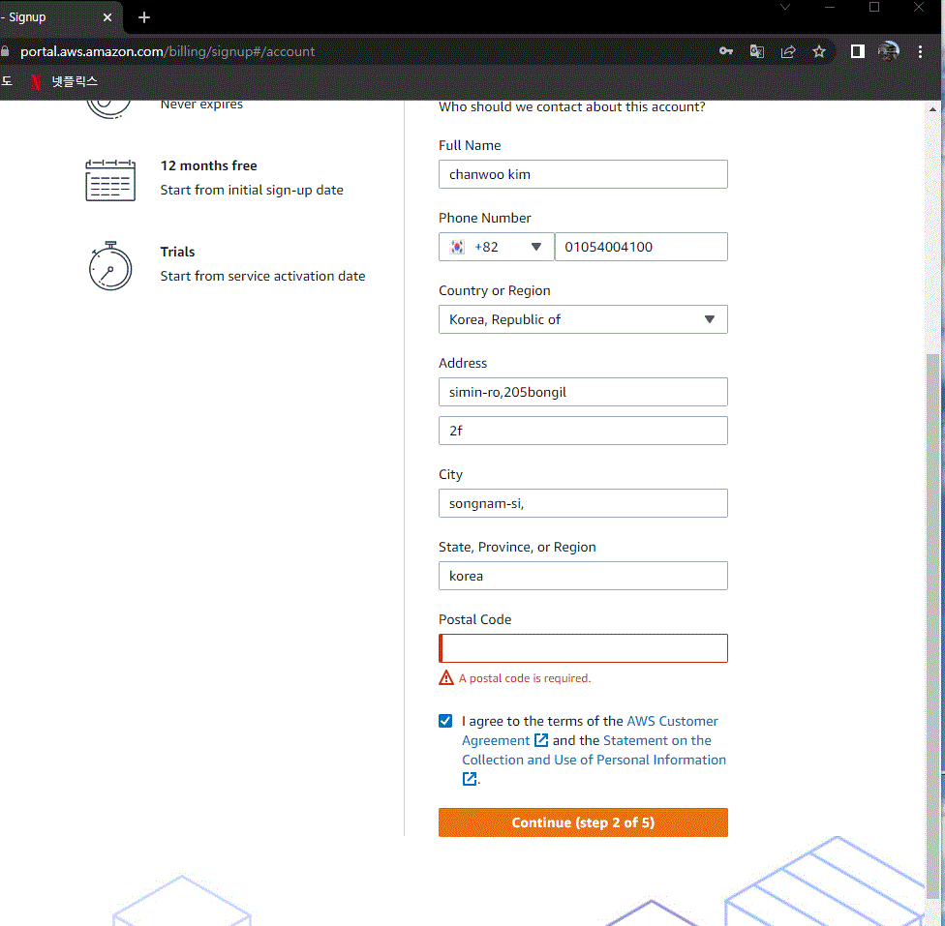Click the site lock icon
Screen dimensions: 945x926
(x=5, y=51)
